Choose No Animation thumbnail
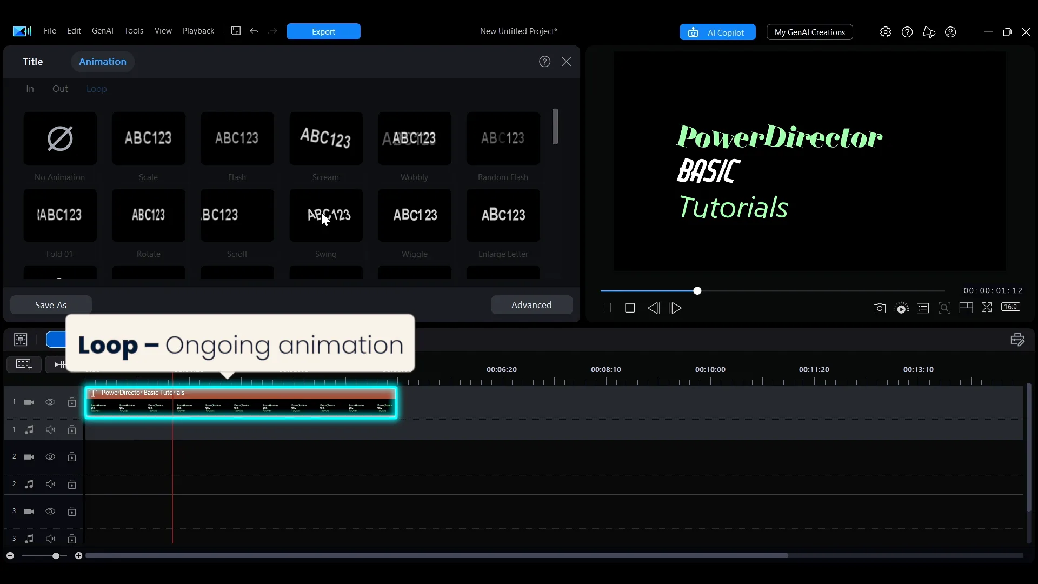 coord(60,138)
